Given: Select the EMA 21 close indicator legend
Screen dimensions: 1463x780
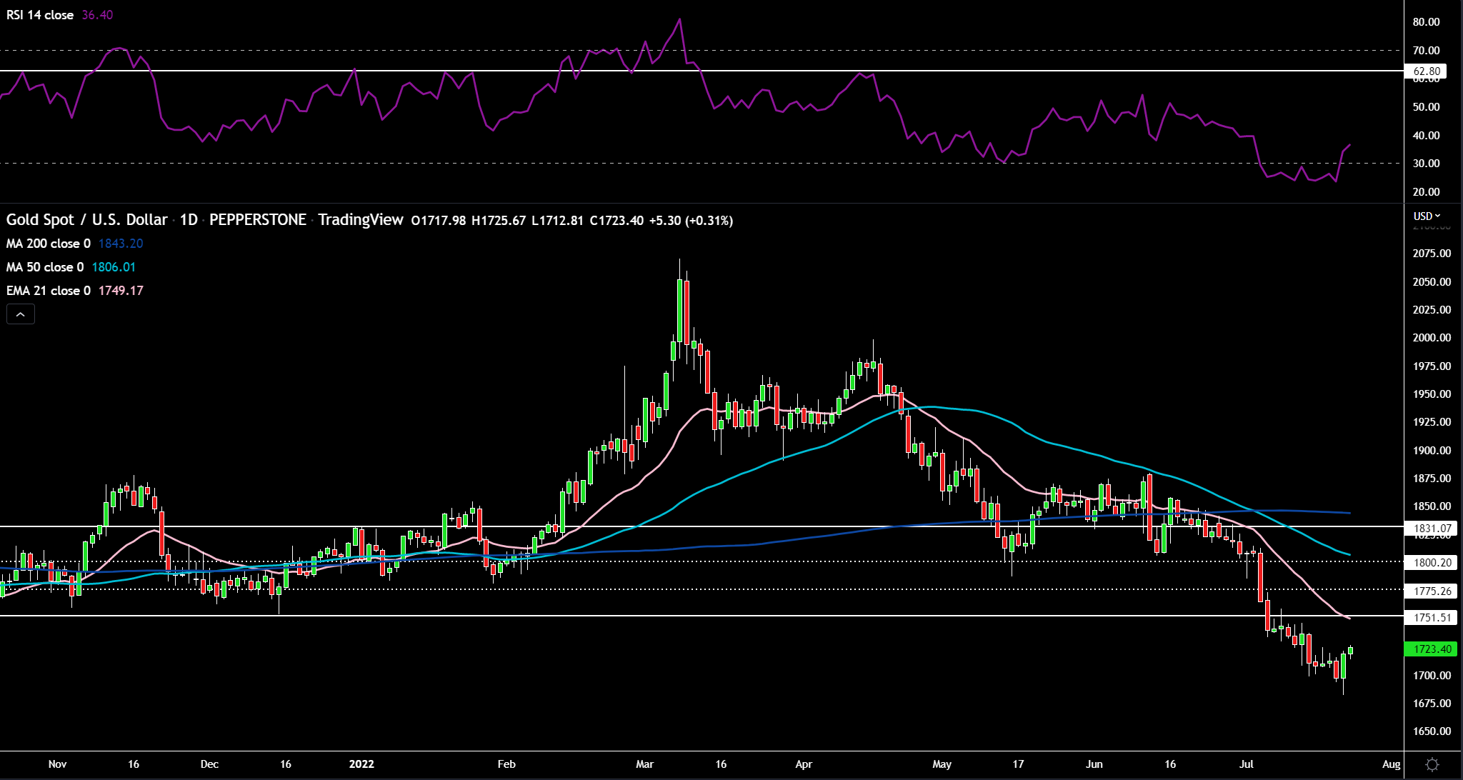Looking at the screenshot, I should (x=48, y=291).
